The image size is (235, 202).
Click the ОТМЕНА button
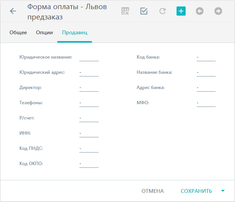pyautogui.click(x=153, y=191)
